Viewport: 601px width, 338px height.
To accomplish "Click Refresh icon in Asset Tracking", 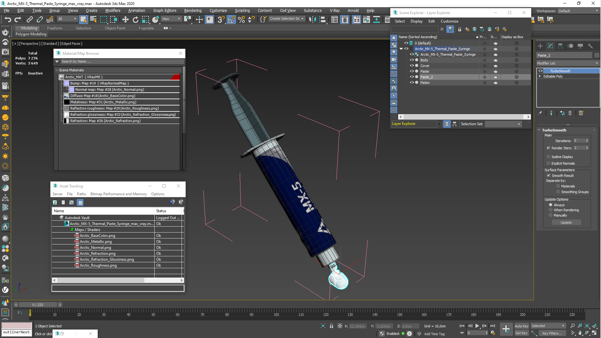I will click(x=55, y=202).
